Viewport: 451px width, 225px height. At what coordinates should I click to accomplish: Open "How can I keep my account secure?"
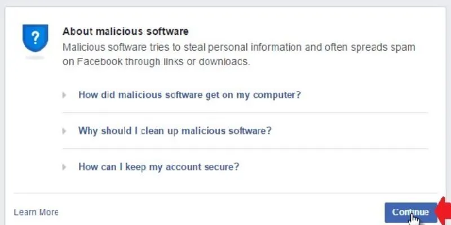pos(158,166)
